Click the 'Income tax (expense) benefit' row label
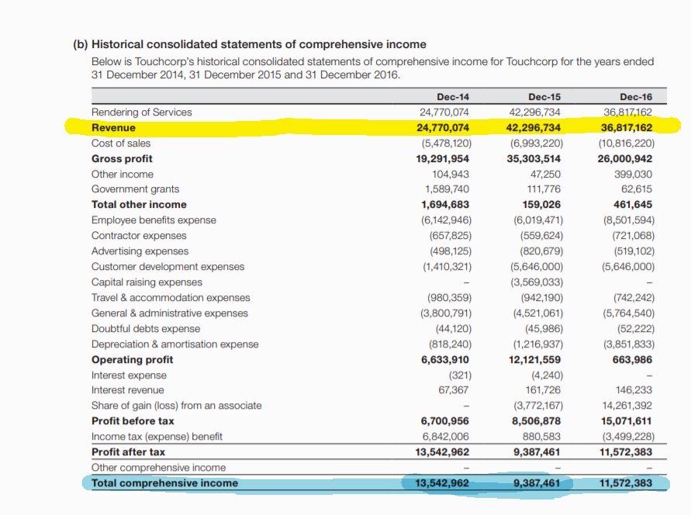This screenshot has width=691, height=515. tap(157, 437)
